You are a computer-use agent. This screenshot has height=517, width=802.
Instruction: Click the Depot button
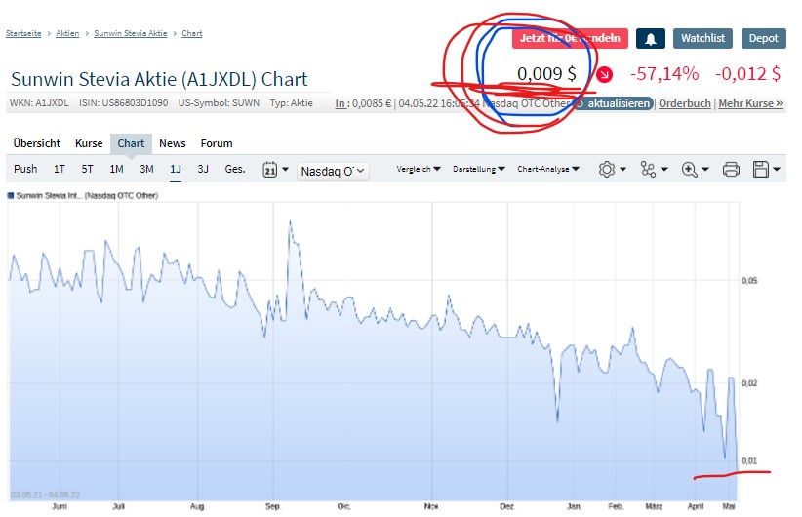[x=764, y=39]
